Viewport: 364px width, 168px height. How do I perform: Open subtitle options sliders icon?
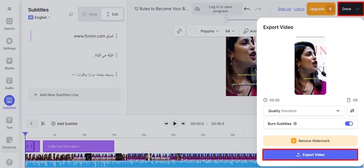coord(71,15)
